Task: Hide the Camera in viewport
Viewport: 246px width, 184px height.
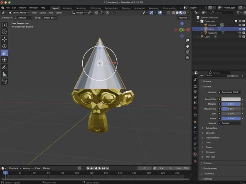Action: point(240,25)
